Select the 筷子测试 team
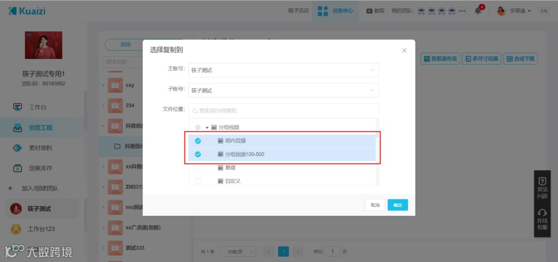The width and height of the screenshot is (558, 262). pos(42,209)
